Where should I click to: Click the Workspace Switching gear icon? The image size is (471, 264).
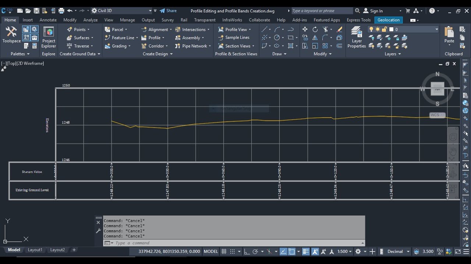pyautogui.click(x=358, y=252)
